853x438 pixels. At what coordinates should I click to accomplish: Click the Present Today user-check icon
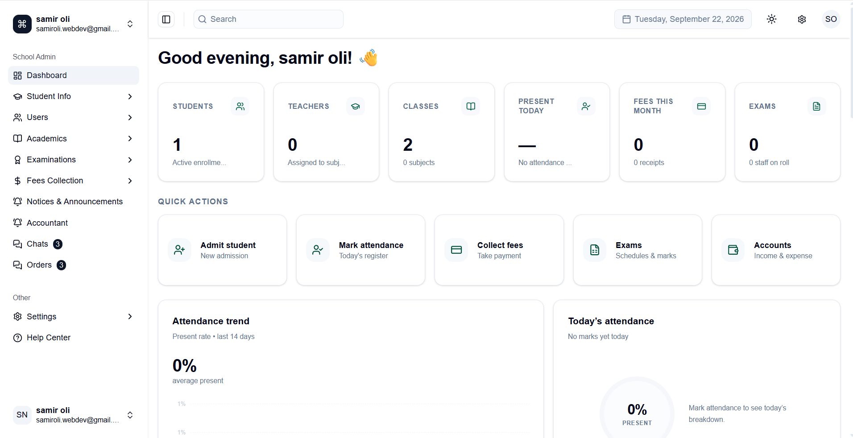click(586, 106)
